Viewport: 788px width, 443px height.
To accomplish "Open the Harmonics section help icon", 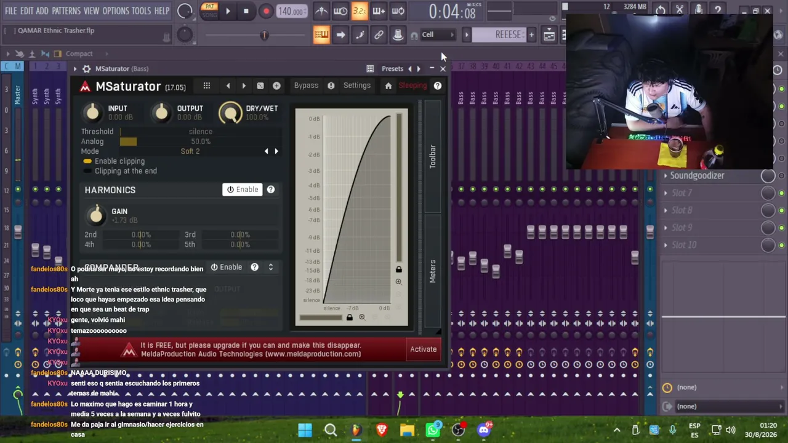I will (271, 190).
